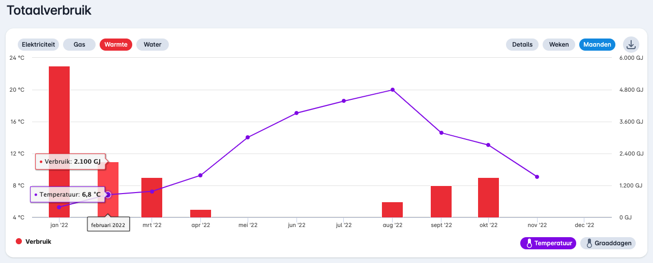Download the chart data via download icon

(631, 45)
